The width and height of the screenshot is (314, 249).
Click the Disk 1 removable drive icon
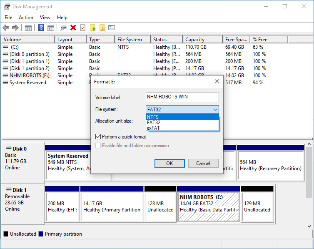coord(9,189)
